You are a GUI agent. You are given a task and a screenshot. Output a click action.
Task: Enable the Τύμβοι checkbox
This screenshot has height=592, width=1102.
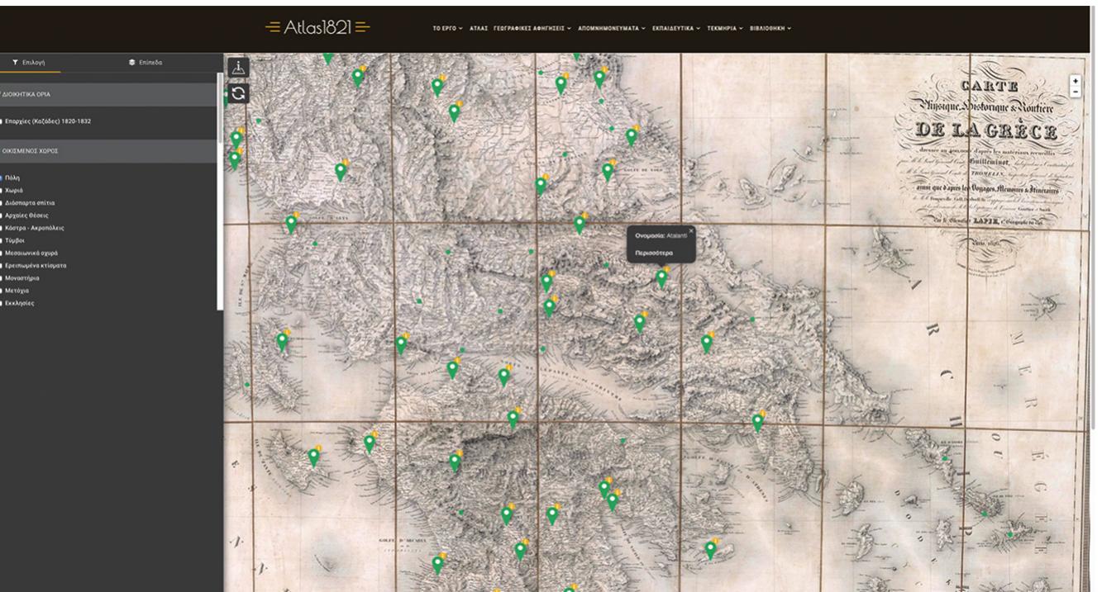(x=2, y=240)
